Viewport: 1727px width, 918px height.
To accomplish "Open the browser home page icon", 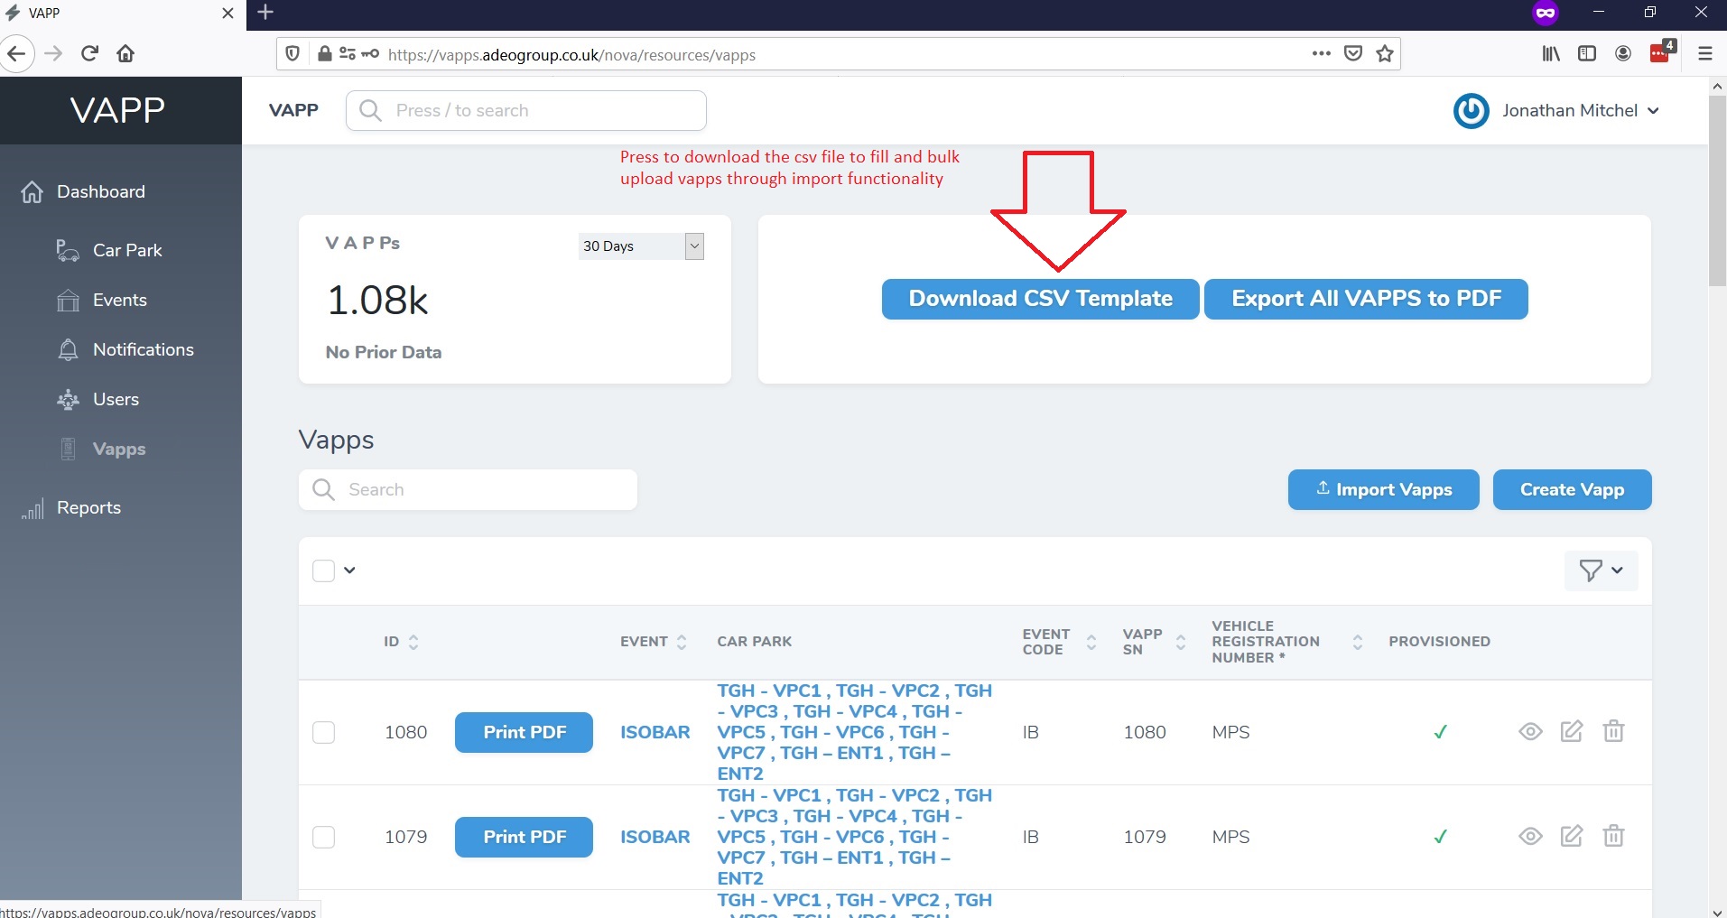I will pyautogui.click(x=125, y=54).
